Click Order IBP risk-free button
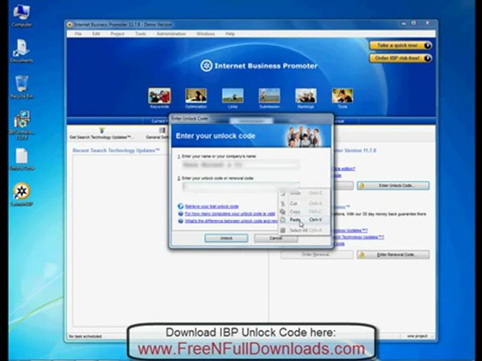 click(401, 58)
